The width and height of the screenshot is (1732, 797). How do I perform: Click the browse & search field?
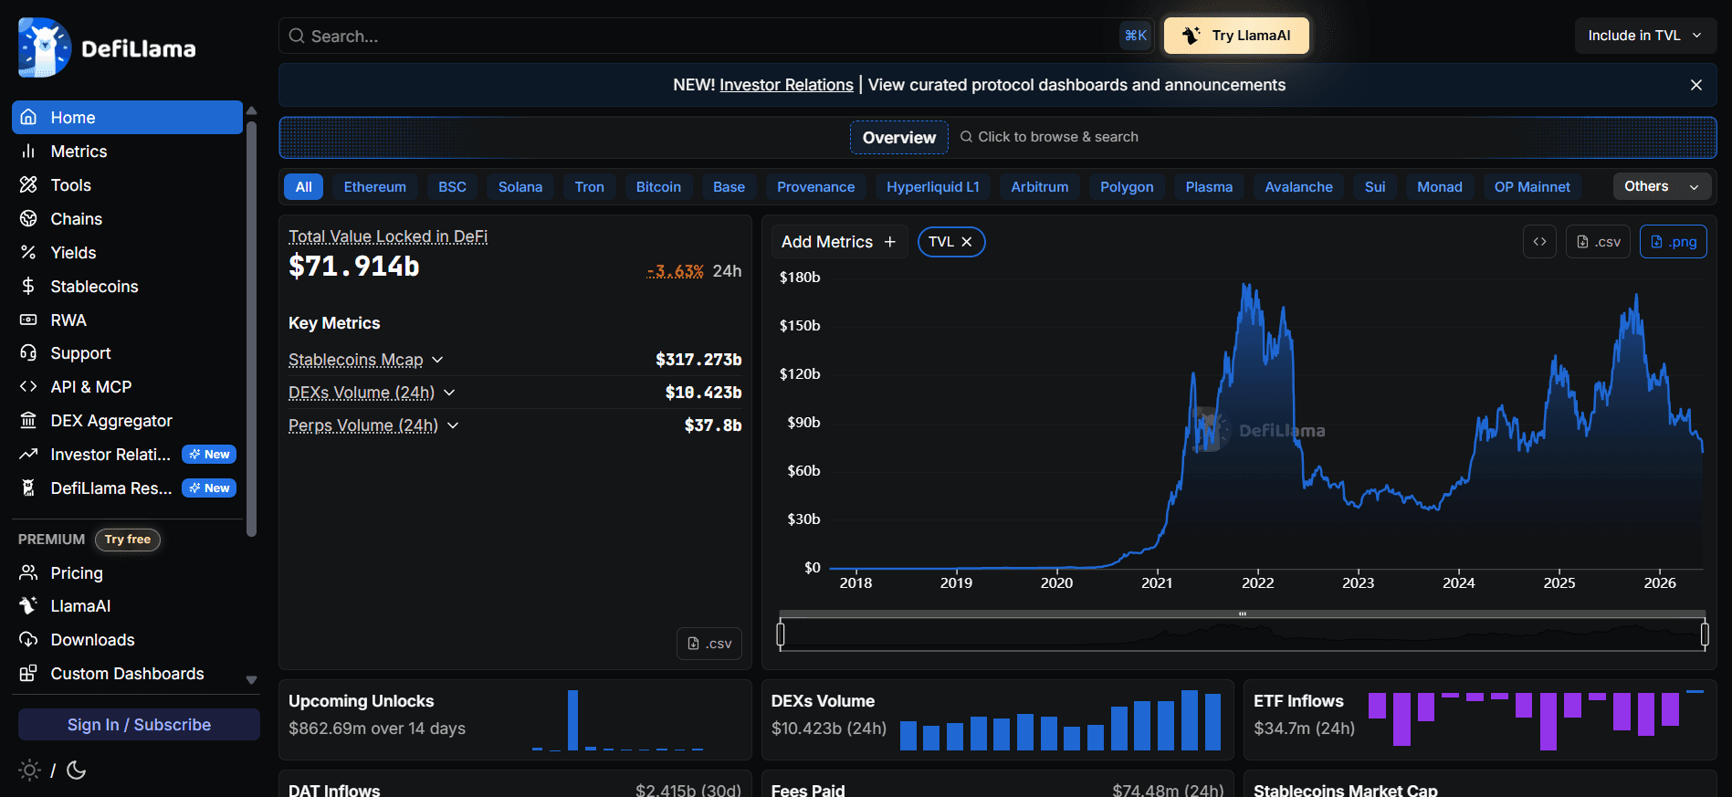1049,137
